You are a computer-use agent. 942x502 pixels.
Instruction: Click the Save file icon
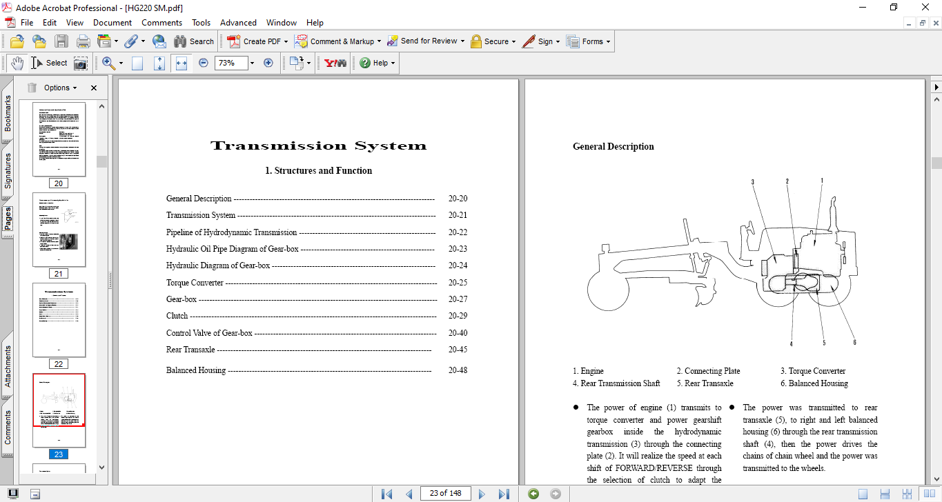(x=61, y=41)
